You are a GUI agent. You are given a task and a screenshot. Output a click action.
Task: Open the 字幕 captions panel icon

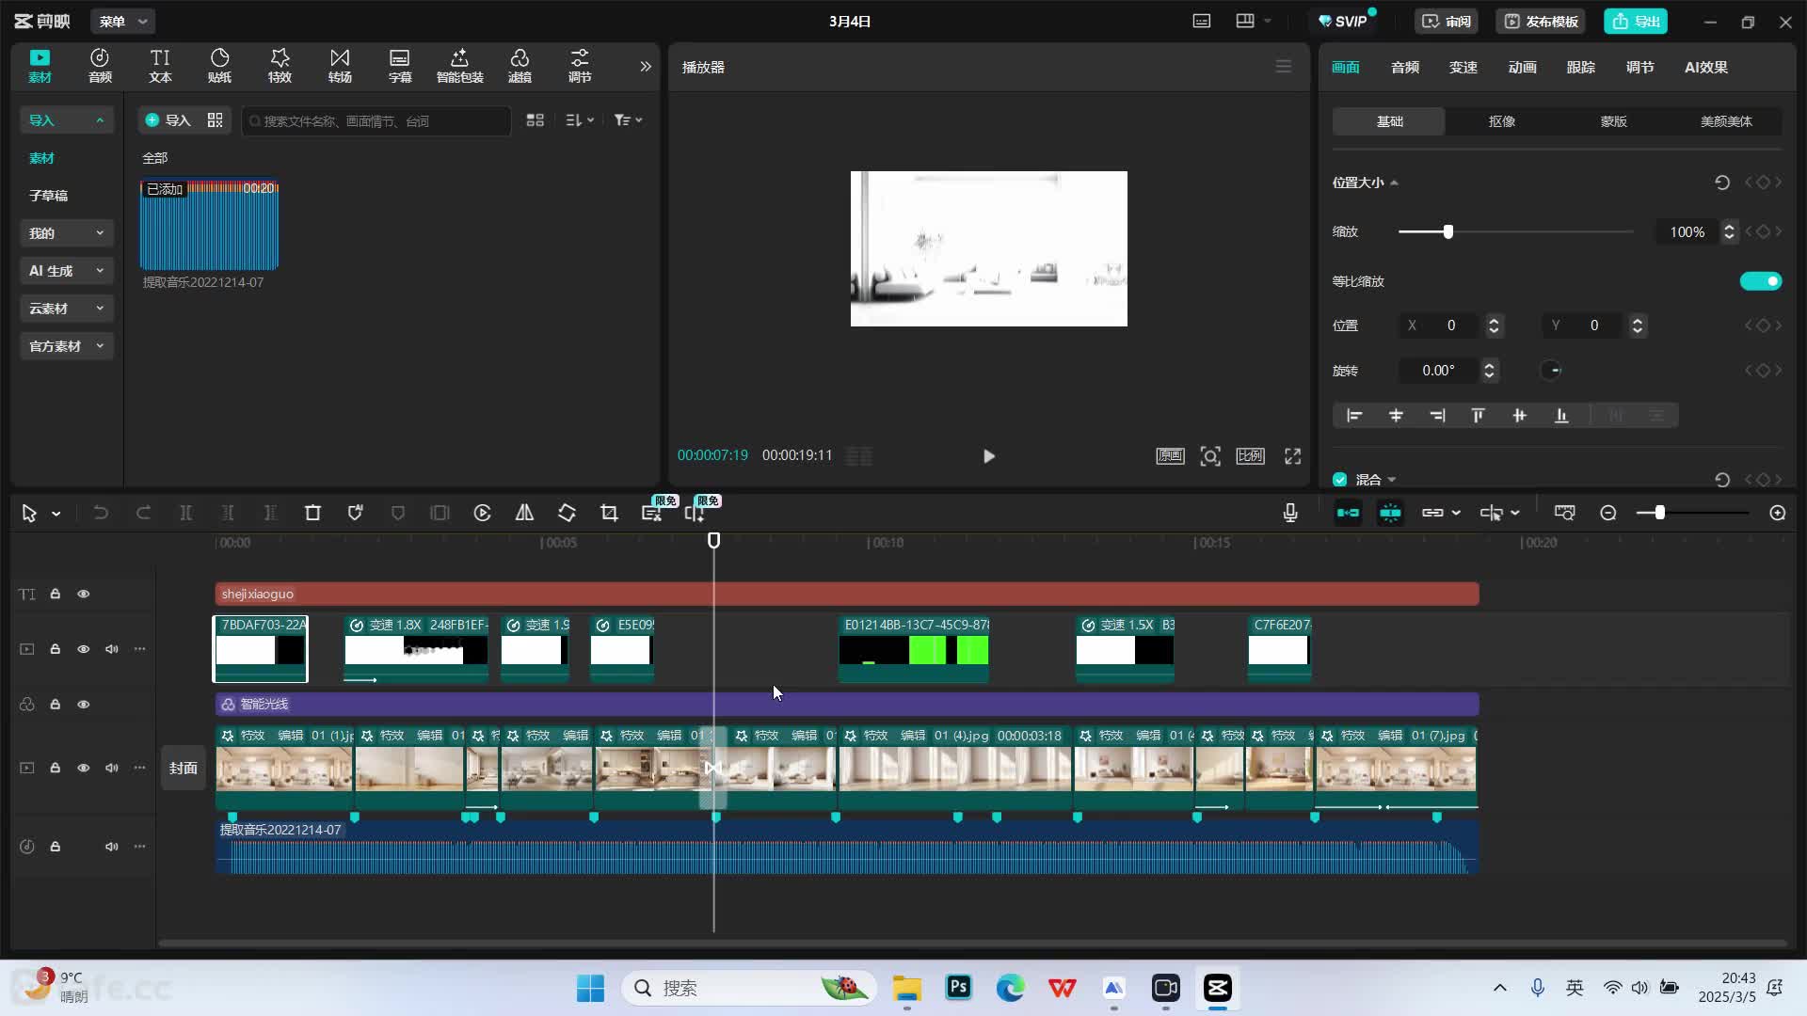click(x=400, y=66)
